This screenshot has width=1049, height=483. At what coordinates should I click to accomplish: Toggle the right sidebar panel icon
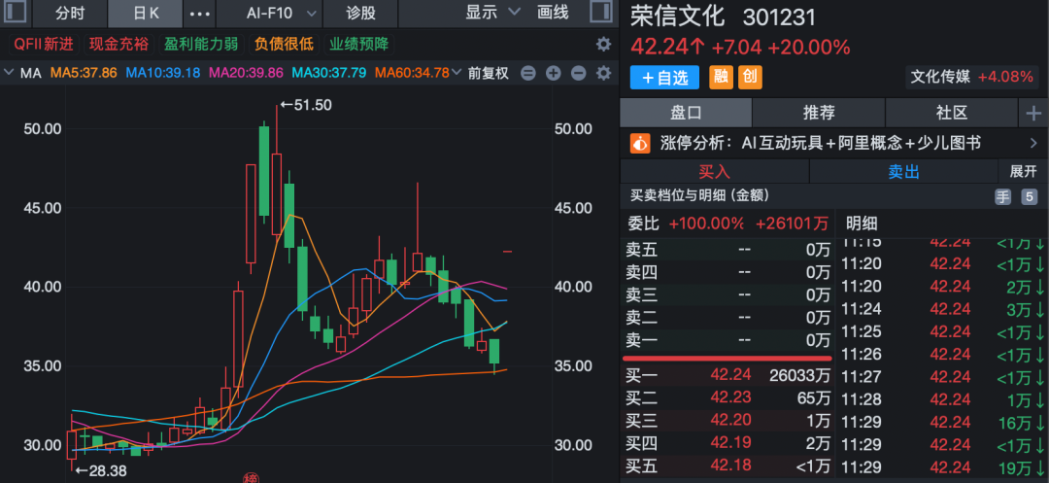pos(601,14)
